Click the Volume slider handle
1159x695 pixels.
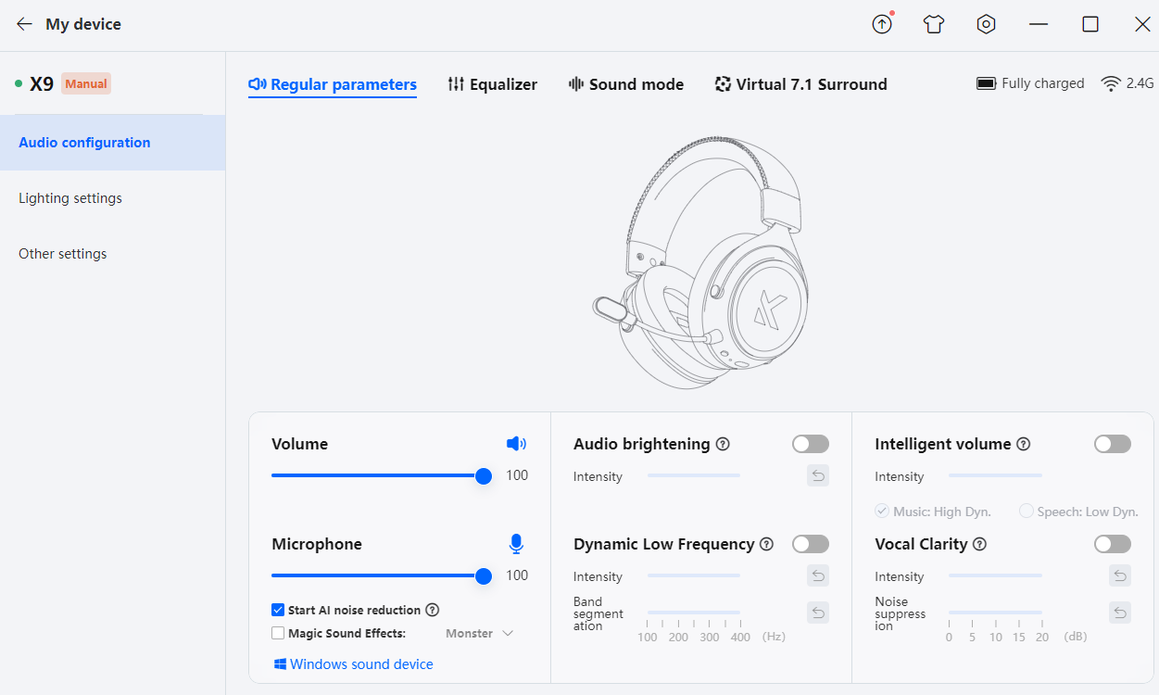483,476
